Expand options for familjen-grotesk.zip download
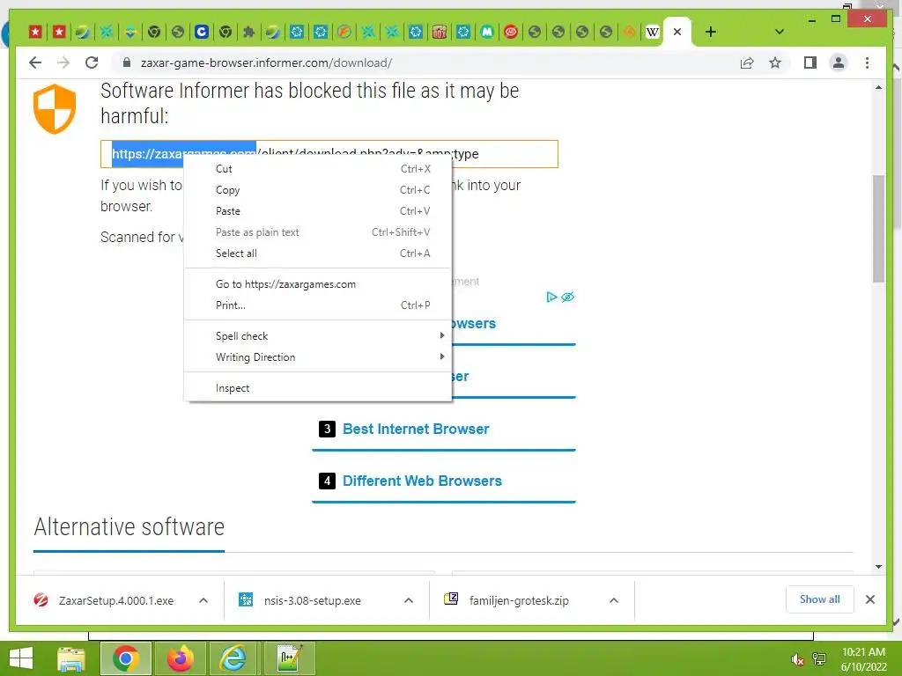 (x=614, y=600)
